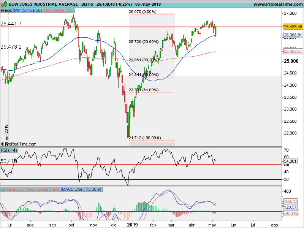Select the DOW JONES INDUSTRIAL AVERAGE title
This screenshot has width=304, height=228.
[x=43, y=4]
